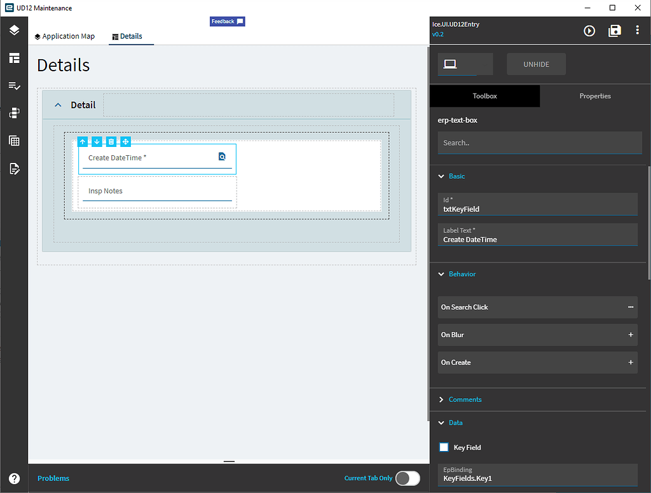Open the Properties tab
The width and height of the screenshot is (651, 493).
pos(595,96)
